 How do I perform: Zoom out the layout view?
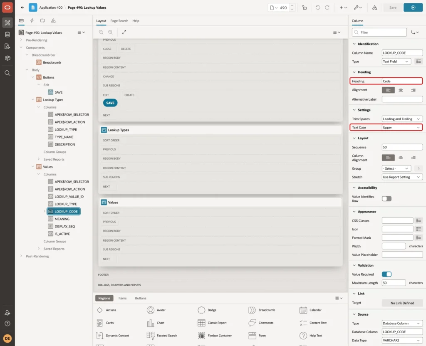[x=101, y=32]
